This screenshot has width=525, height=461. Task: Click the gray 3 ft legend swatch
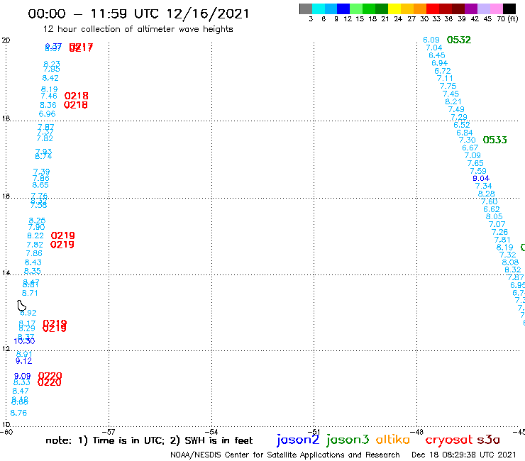306,9
